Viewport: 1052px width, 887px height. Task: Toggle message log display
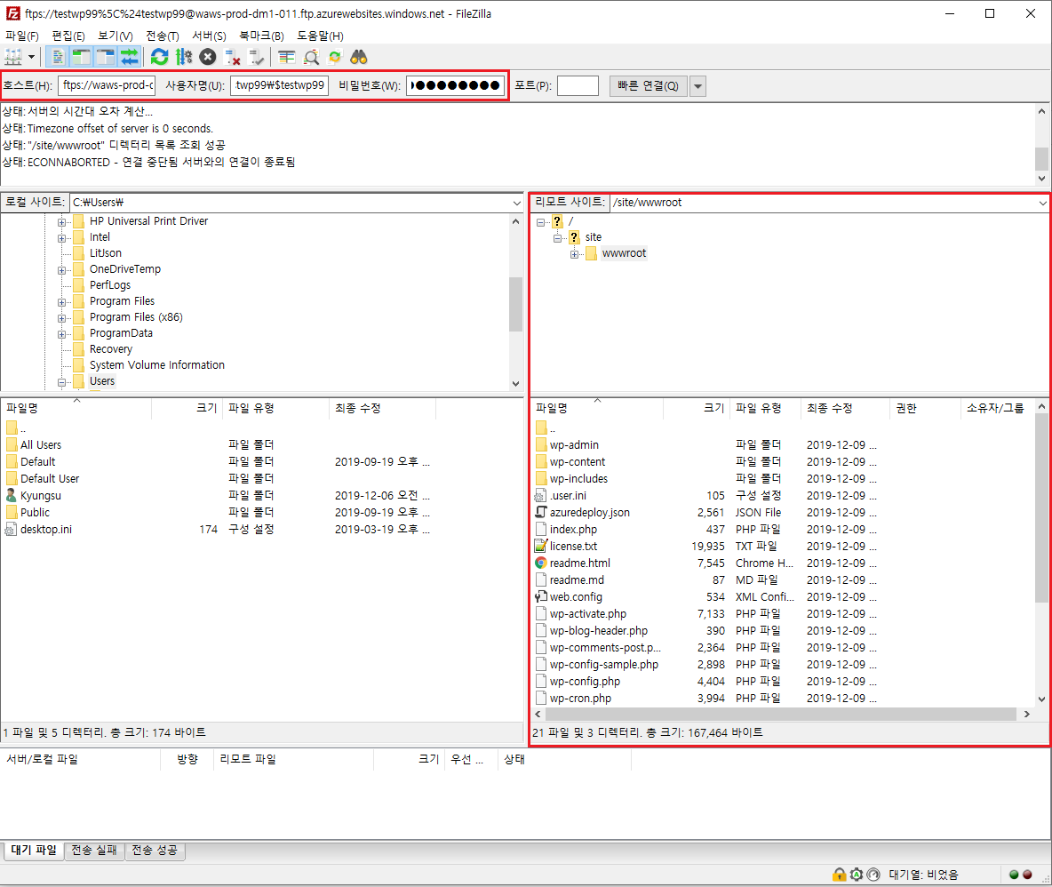click(x=59, y=58)
